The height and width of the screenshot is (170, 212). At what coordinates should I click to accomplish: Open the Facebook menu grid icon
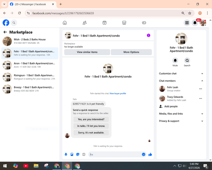pyautogui.click(x=187, y=23)
